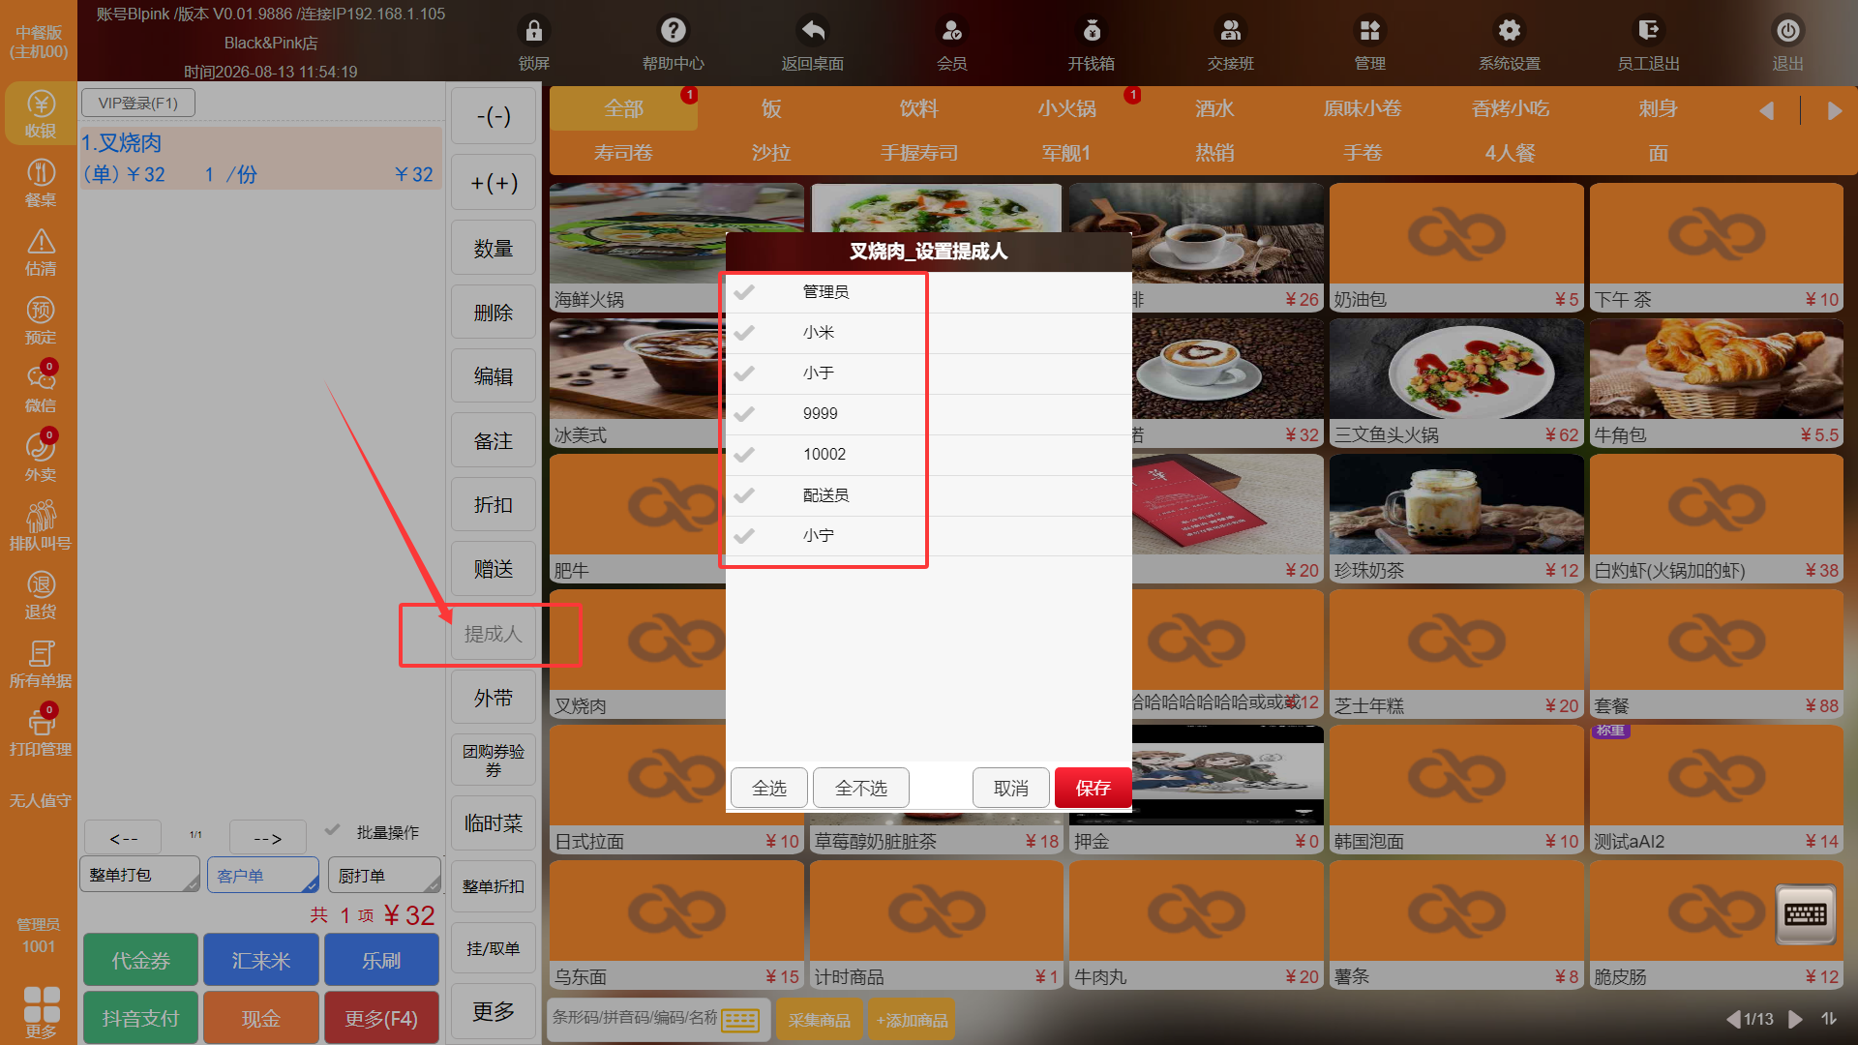
Task: Switch to the 刺身 category tab
Action: (1658, 108)
